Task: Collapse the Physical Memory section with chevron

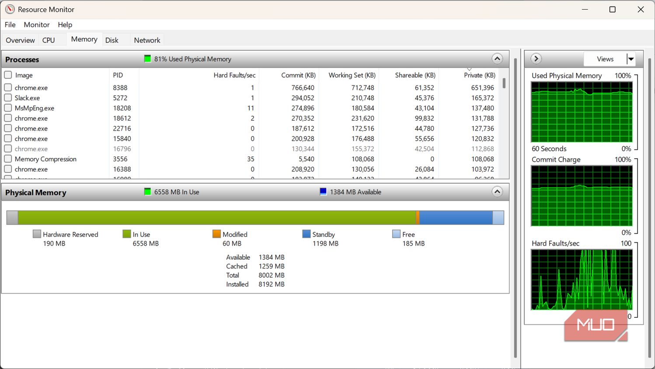Action: click(497, 191)
